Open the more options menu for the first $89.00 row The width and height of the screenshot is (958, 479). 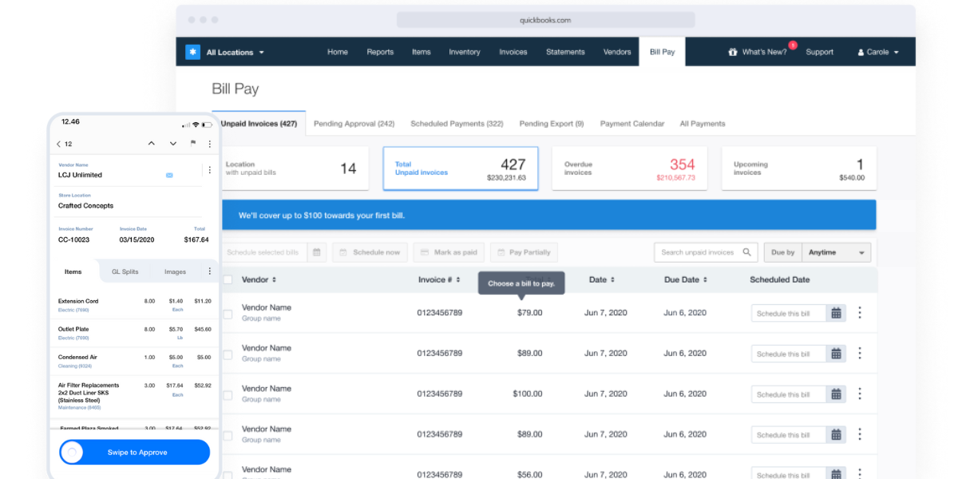pyautogui.click(x=860, y=353)
